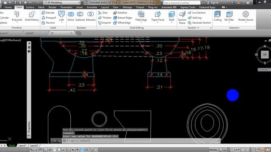Toggle Ortho Mode in status bar
This screenshot has width=271, height=152.
click(x=45, y=150)
